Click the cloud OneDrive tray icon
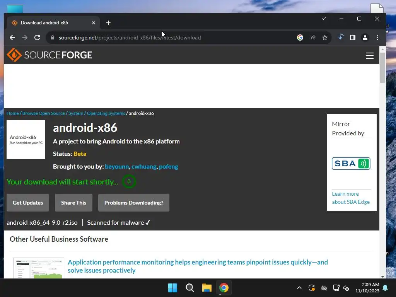The image size is (396, 297). 324,288
